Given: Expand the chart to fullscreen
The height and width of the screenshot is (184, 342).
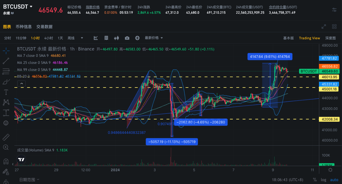Looking at the screenshot, I should point(324,27).
